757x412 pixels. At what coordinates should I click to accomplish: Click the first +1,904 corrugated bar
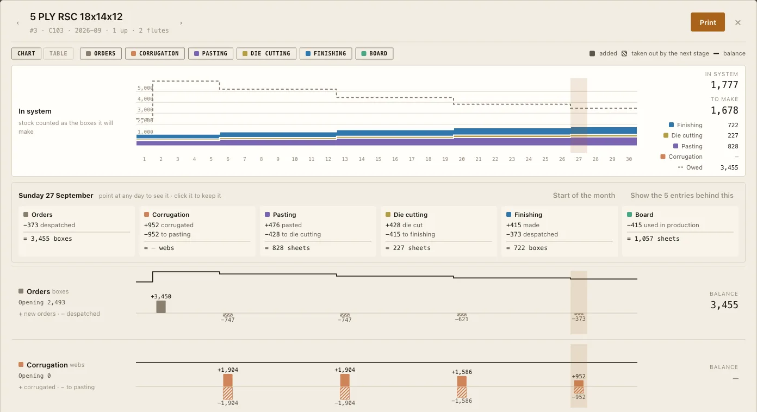(228, 380)
